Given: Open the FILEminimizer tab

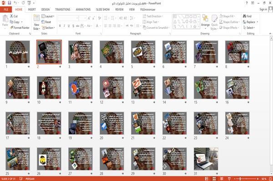Looking at the screenshot, I should (x=147, y=10).
